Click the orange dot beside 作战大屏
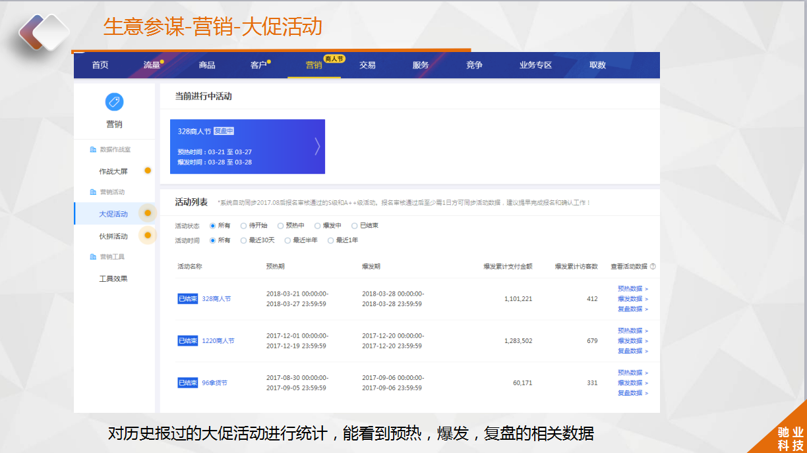Viewport: 807px width, 453px height. (148, 171)
